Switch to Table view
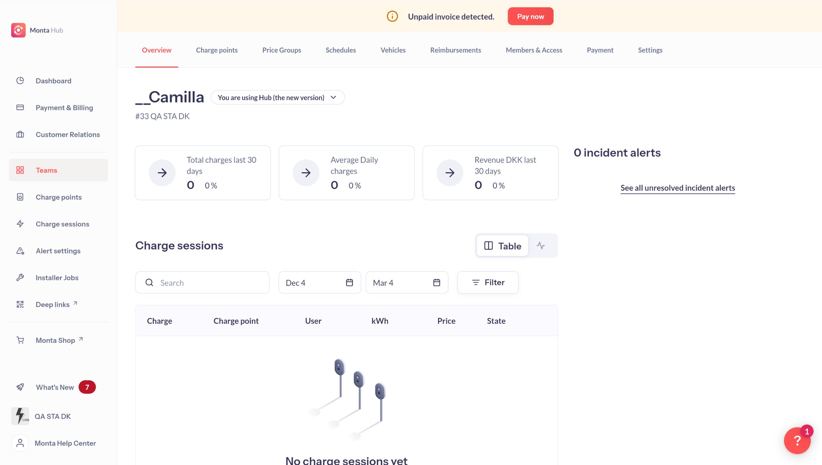Screen dimensions: 822x465 pyautogui.click(x=503, y=246)
